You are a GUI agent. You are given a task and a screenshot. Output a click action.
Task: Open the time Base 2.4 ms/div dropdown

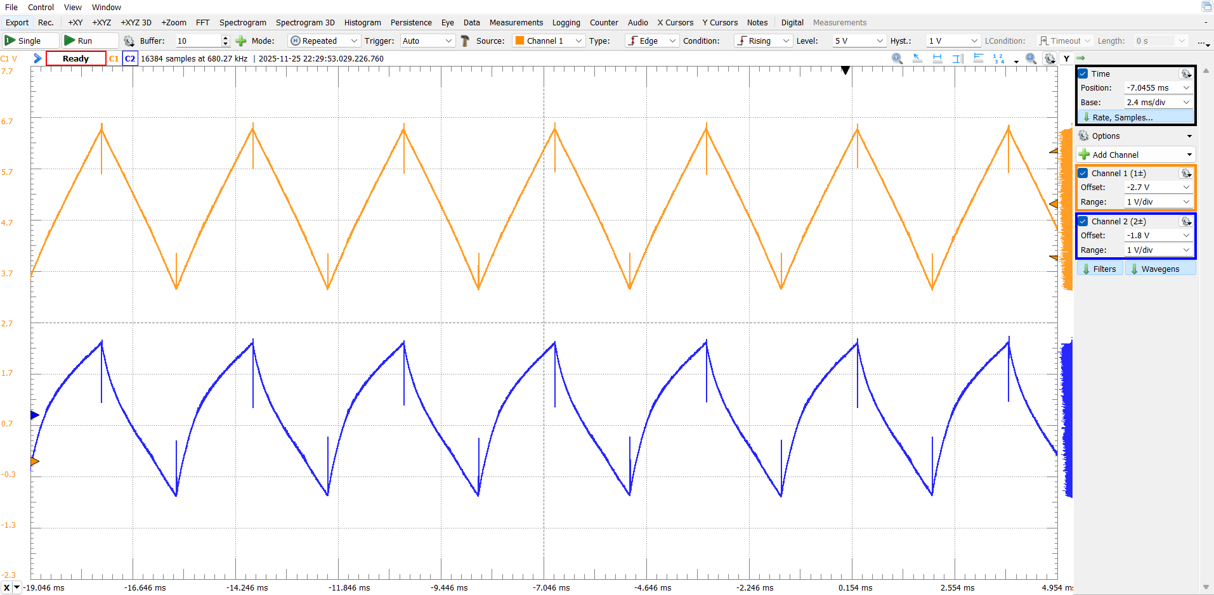[x=1158, y=102]
